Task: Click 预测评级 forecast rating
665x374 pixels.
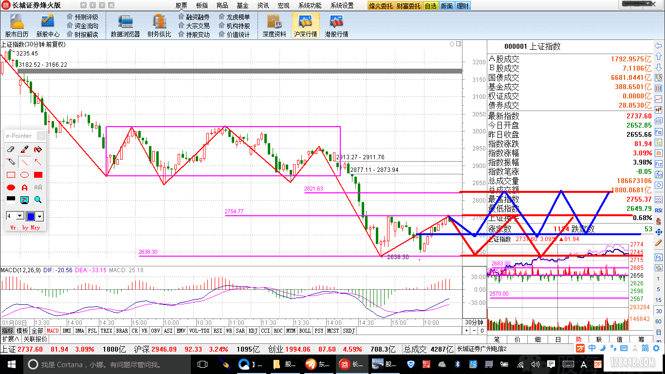Action: tap(82, 17)
